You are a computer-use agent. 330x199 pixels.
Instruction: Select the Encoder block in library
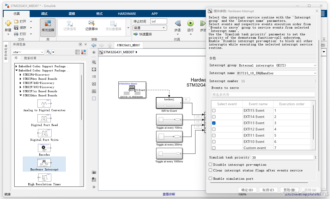[44, 150]
